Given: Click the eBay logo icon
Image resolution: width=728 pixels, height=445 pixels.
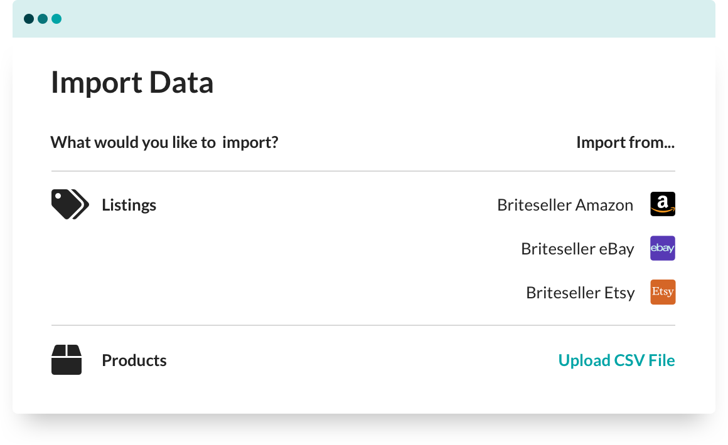Looking at the screenshot, I should [663, 248].
